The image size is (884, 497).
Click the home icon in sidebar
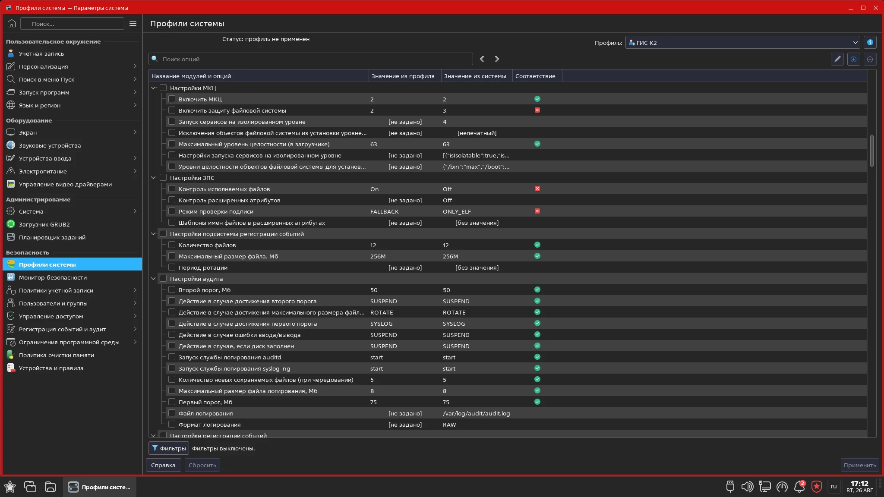click(12, 24)
